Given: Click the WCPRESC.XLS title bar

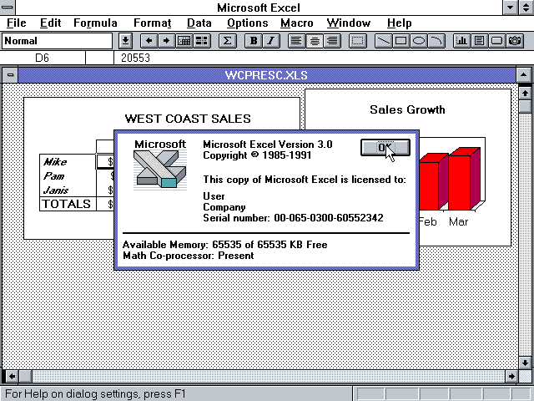Looking at the screenshot, I should click(266, 74).
